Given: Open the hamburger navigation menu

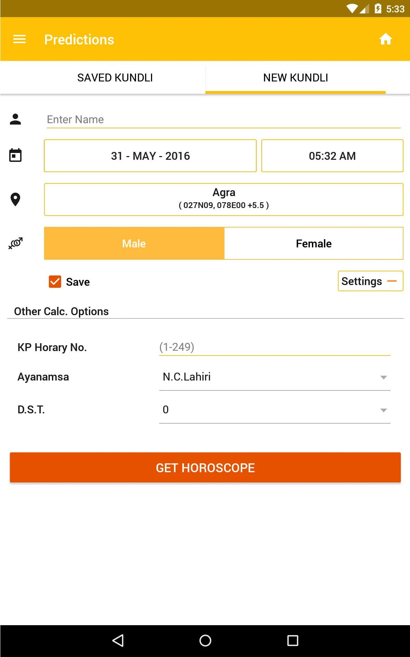Looking at the screenshot, I should coord(19,39).
